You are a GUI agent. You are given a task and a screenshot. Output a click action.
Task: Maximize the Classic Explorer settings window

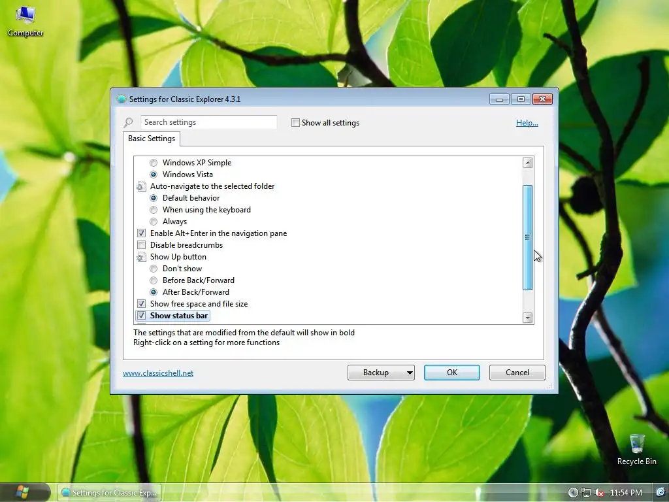[x=521, y=99]
